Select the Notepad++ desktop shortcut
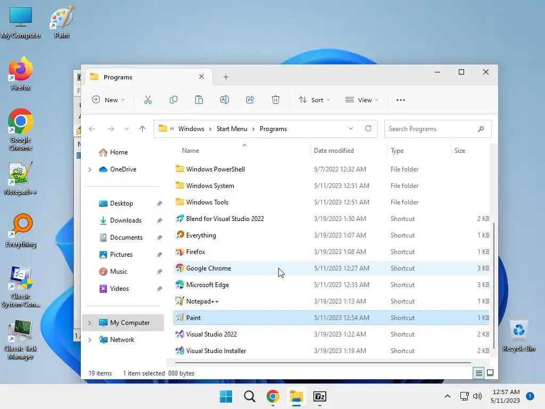Image resolution: width=545 pixels, height=409 pixels. [21, 178]
